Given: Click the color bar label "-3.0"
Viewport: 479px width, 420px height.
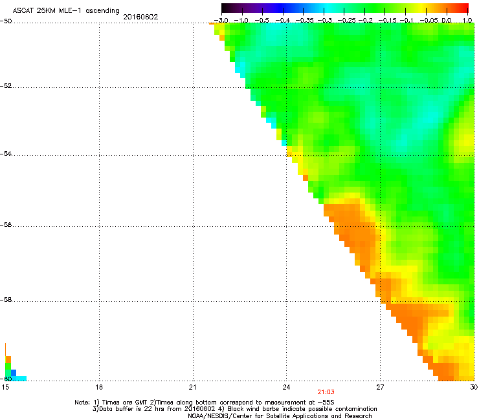Looking at the screenshot, I should 221,21.
